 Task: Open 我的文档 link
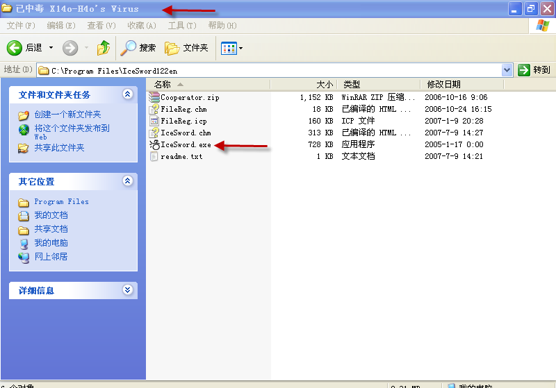click(51, 215)
